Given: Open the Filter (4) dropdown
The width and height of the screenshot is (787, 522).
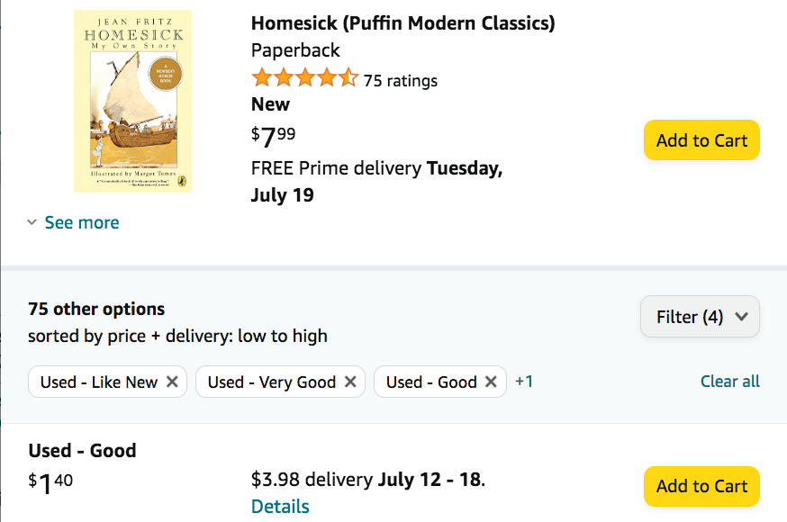Looking at the screenshot, I should [x=700, y=317].
